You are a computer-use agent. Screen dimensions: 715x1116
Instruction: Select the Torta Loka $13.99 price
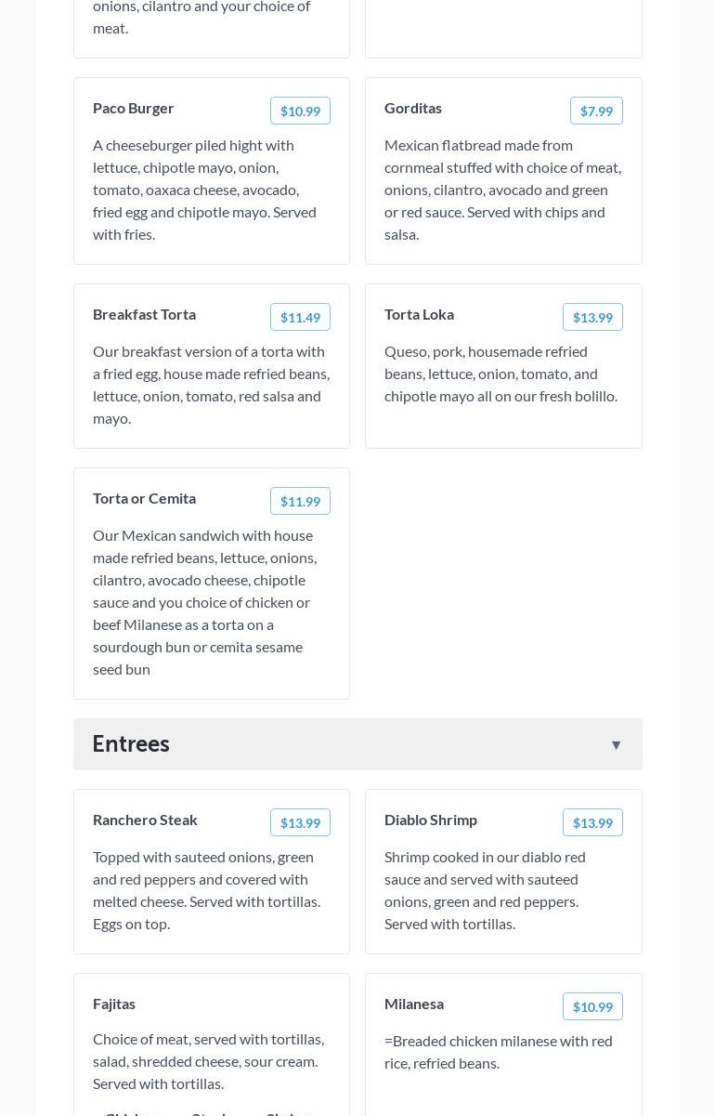pos(592,317)
